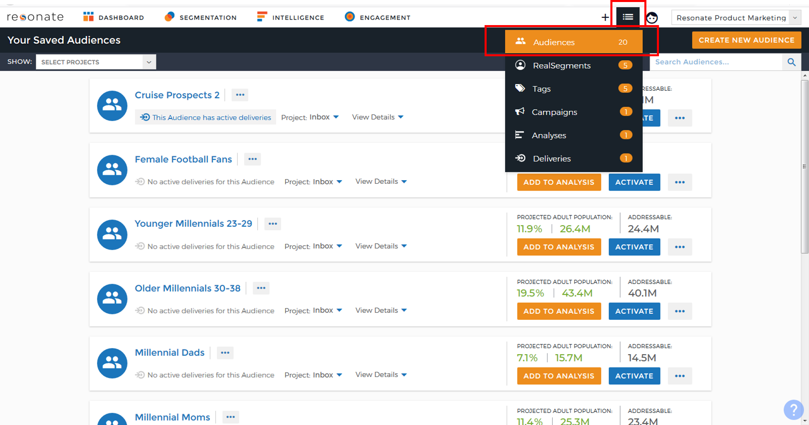Click the plus icon in top bar
809x425 pixels.
point(605,17)
